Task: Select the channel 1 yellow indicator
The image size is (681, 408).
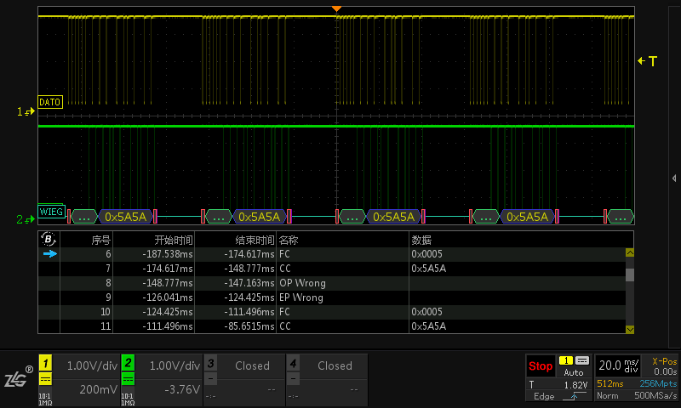Action: 45,362
